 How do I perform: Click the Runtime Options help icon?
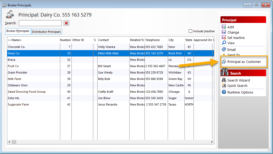[224, 92]
